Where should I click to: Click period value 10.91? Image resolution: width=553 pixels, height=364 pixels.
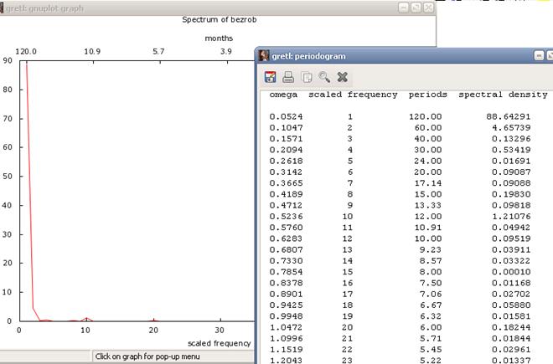[428, 228]
